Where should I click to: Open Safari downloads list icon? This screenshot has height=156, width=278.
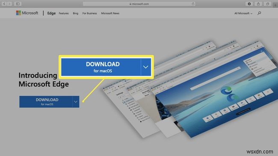[249, 4]
